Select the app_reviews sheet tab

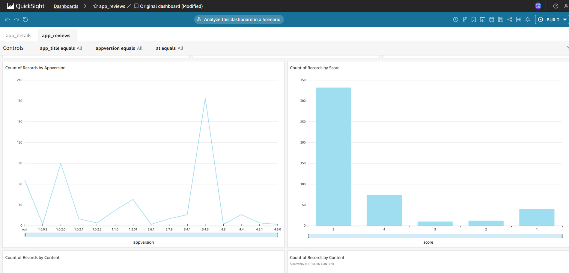pyautogui.click(x=56, y=35)
